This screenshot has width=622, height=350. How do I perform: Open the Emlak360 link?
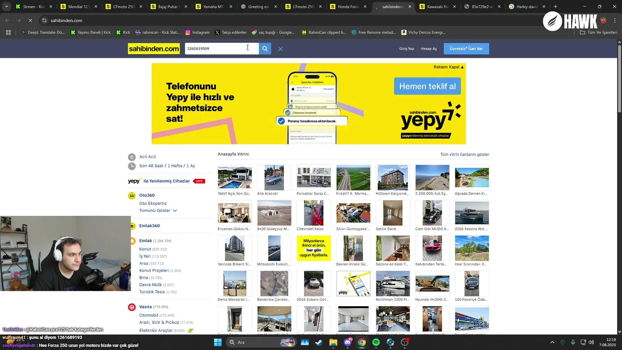click(150, 226)
